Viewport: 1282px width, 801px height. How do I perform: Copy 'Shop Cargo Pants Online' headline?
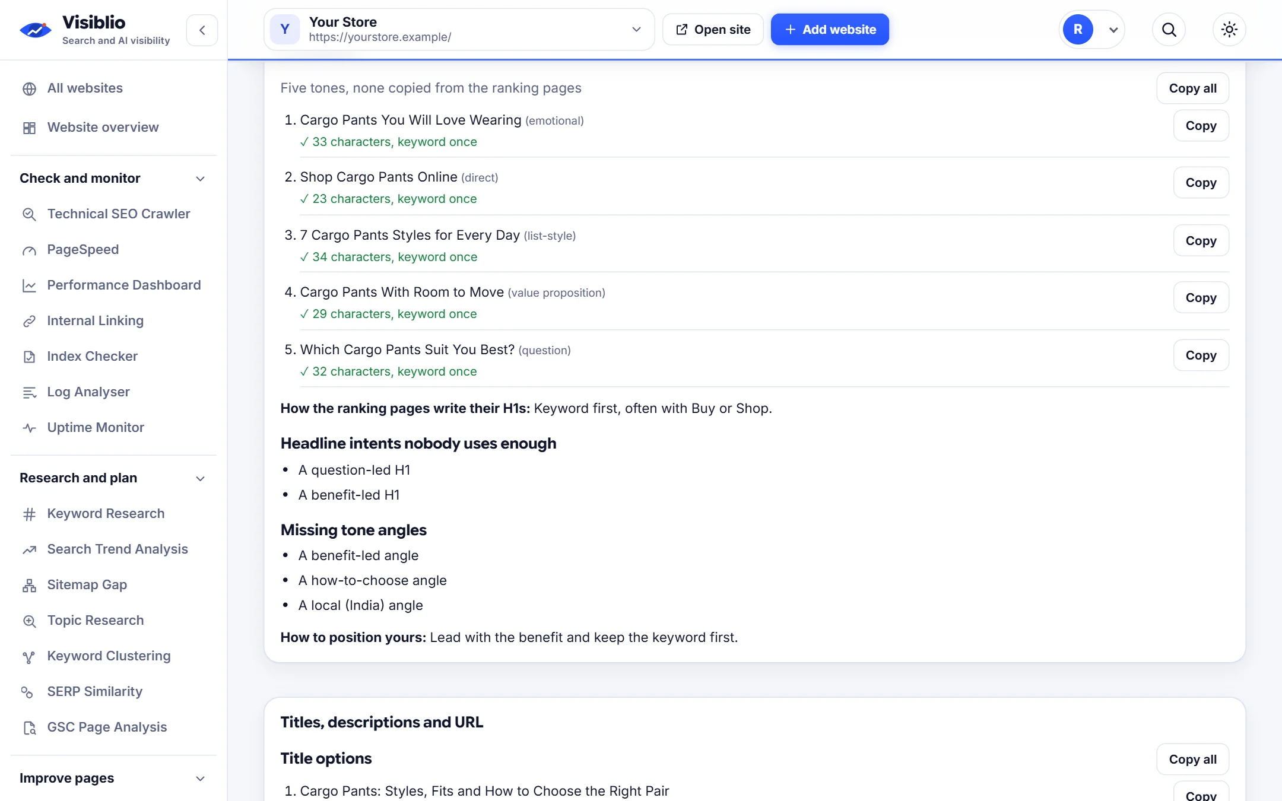(x=1201, y=183)
